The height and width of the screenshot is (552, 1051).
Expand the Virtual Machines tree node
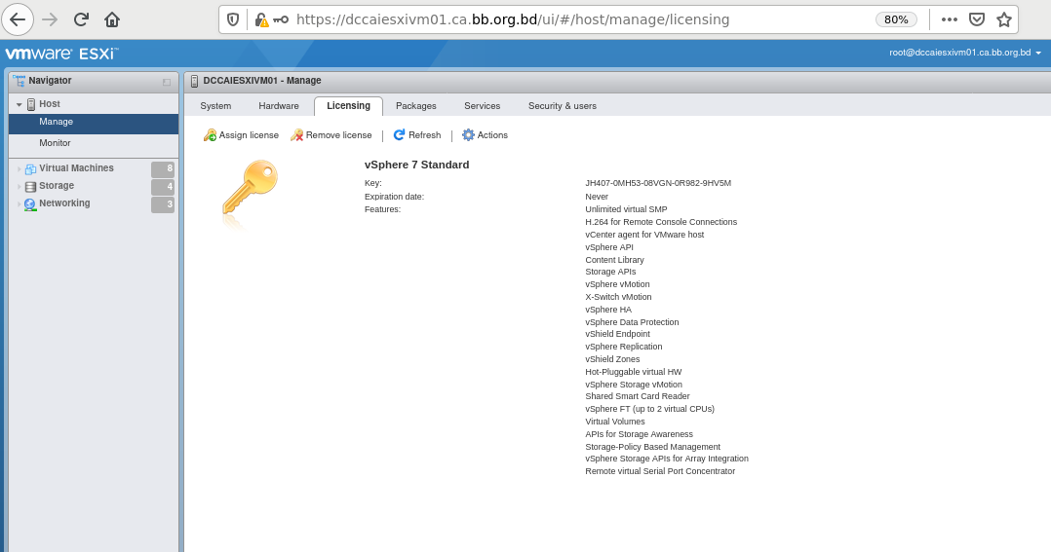(19, 168)
